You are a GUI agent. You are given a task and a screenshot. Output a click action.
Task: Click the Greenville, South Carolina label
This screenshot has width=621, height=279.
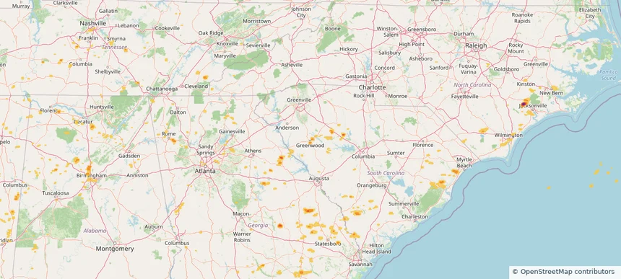[x=299, y=100]
